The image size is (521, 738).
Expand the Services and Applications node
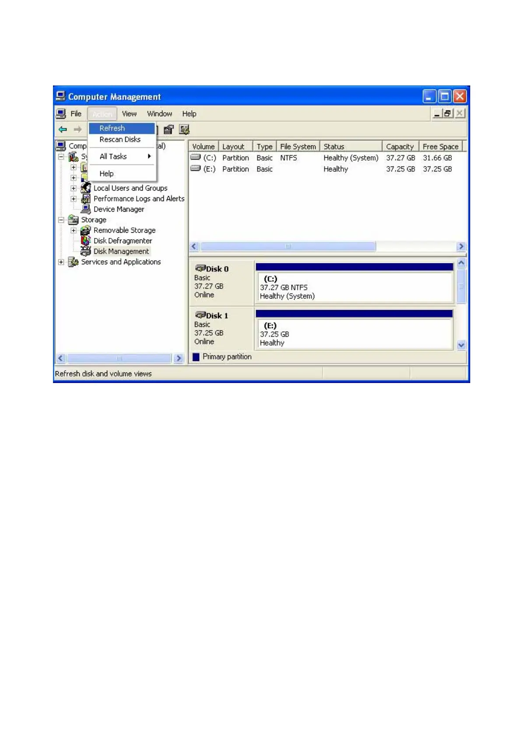[61, 262]
